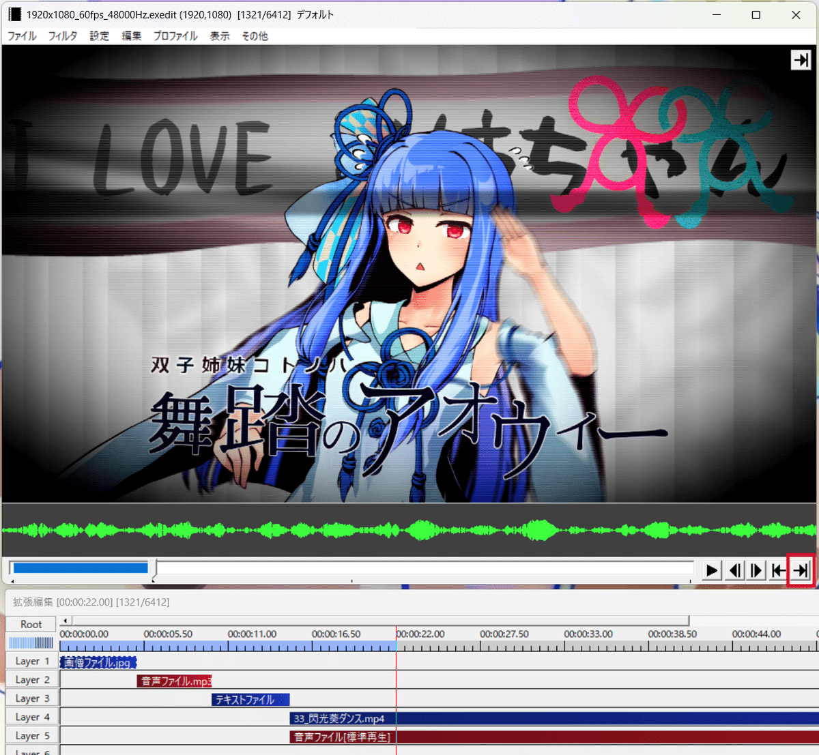Click the 00:00:11.00 mark on timeline ruler
This screenshot has width=819, height=755.
coord(252,634)
